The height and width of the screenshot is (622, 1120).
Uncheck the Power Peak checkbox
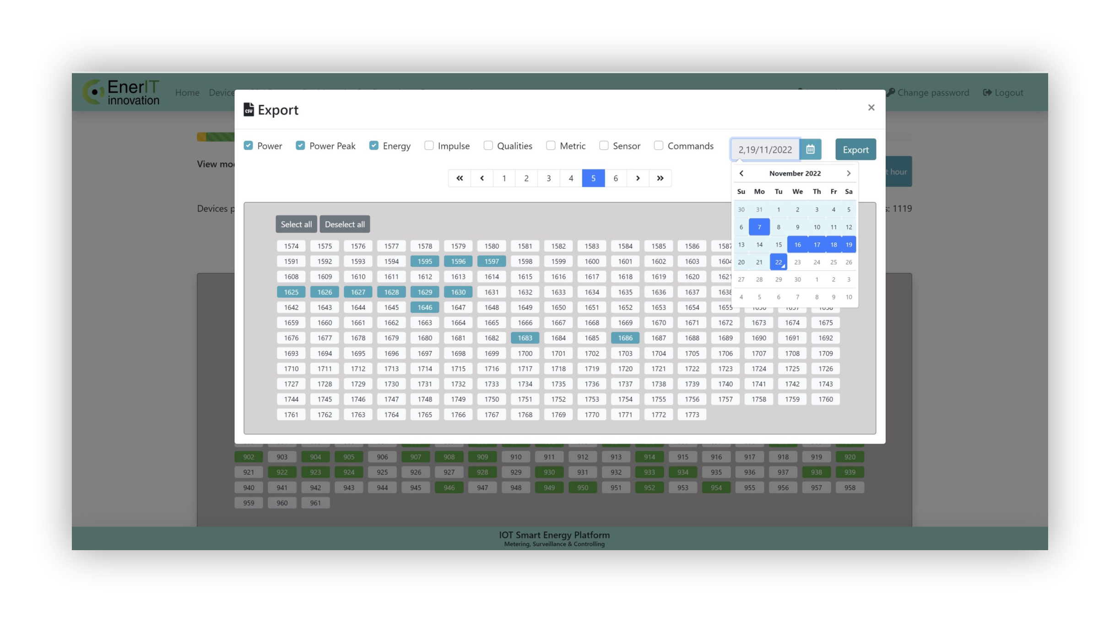(300, 146)
